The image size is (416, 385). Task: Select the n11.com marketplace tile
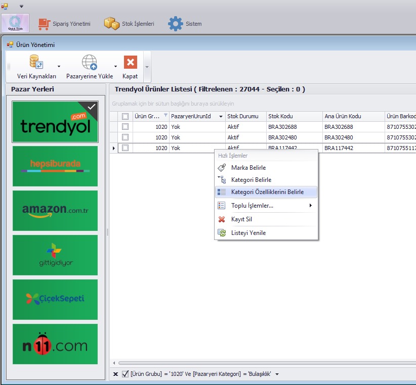pyautogui.click(x=55, y=344)
